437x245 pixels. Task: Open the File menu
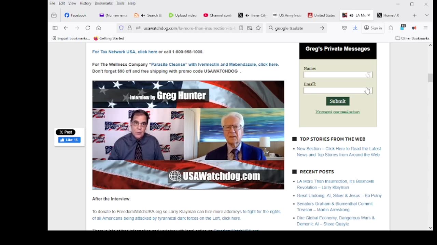coord(52,3)
